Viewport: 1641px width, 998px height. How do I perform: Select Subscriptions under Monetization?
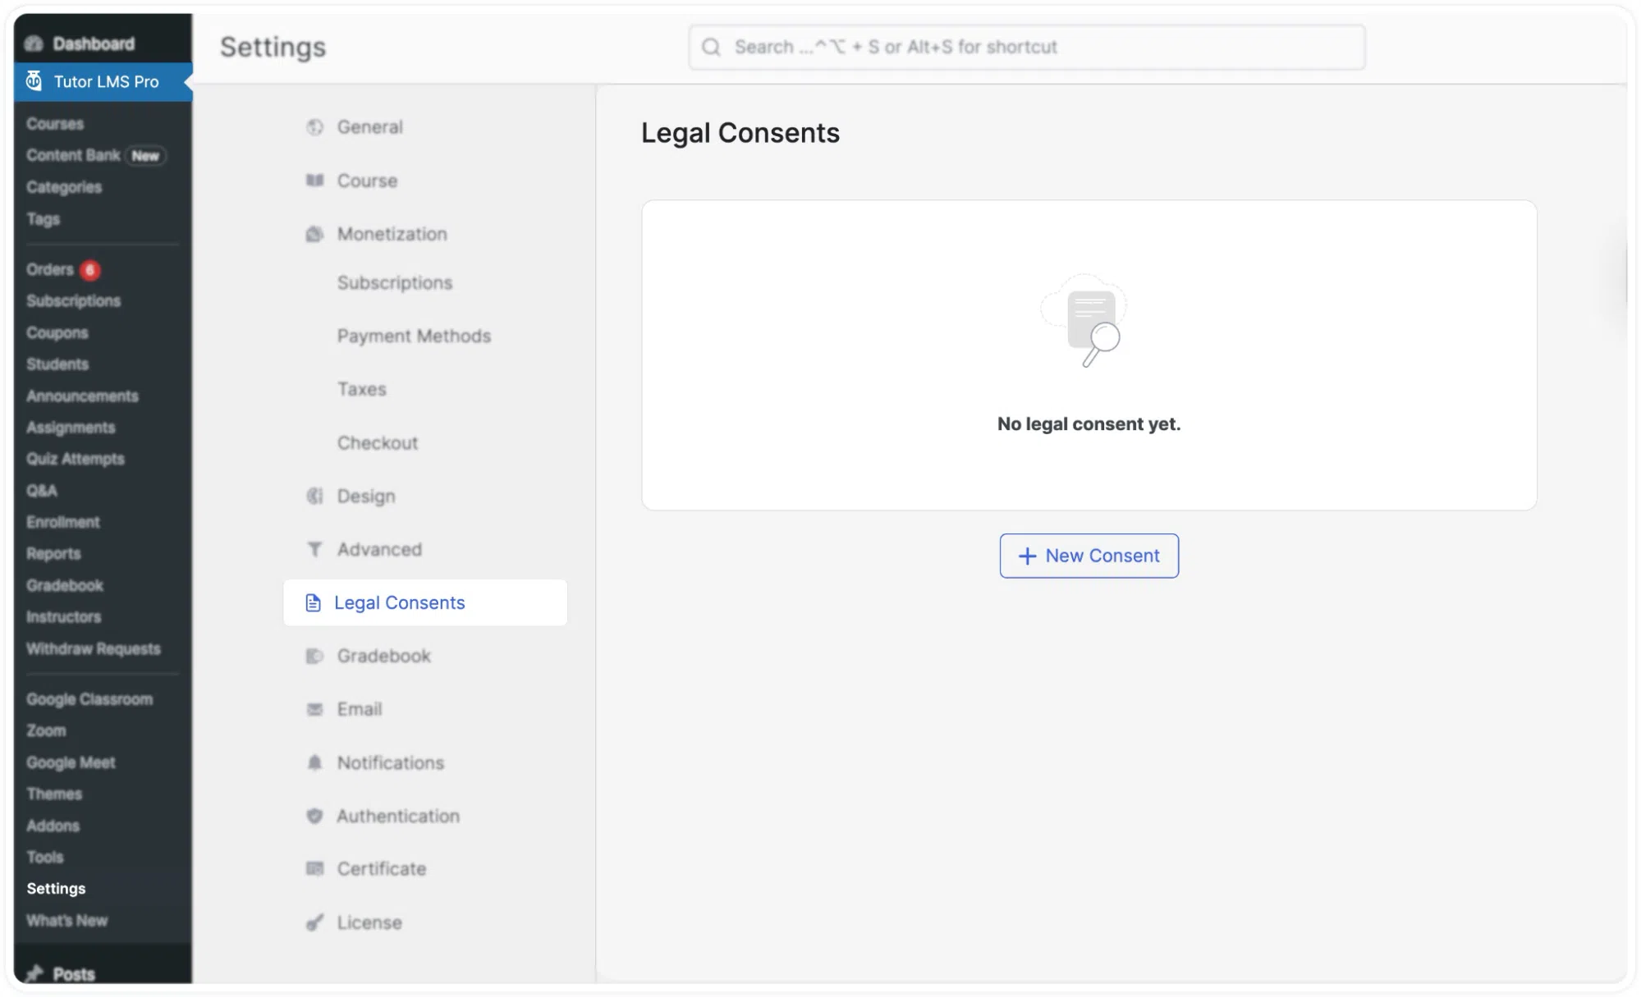(x=394, y=282)
